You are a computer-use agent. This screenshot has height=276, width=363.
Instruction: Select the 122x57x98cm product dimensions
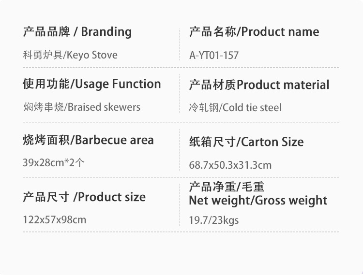pos(55,220)
